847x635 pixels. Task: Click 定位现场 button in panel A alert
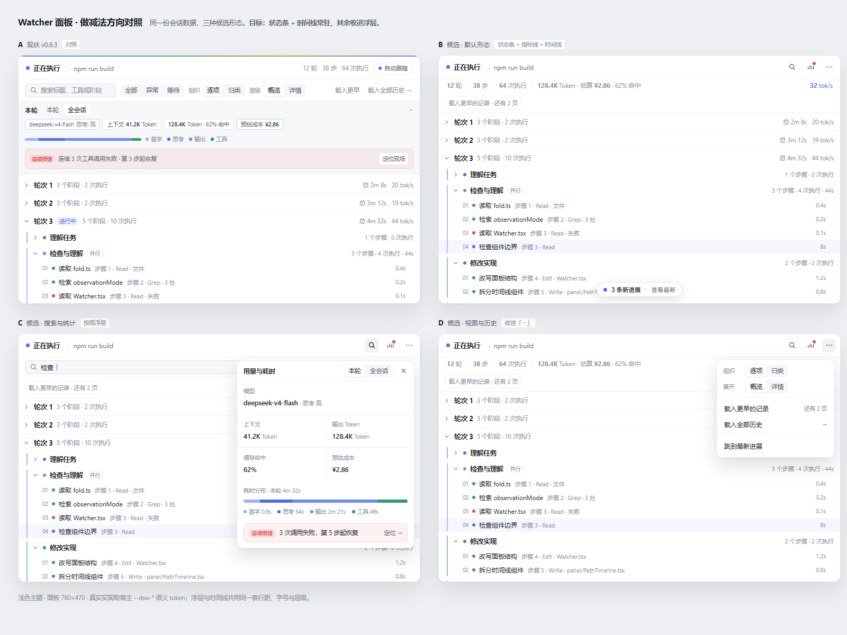pyautogui.click(x=394, y=159)
